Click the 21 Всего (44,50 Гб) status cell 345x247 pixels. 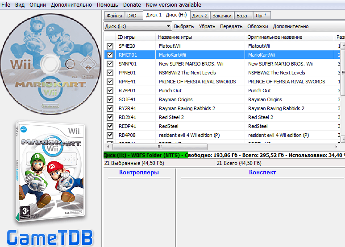(280, 163)
